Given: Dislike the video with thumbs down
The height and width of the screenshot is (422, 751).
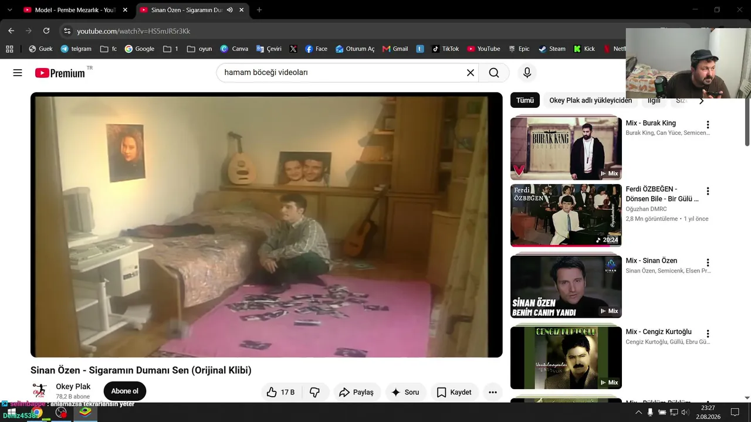Looking at the screenshot, I should (x=314, y=392).
